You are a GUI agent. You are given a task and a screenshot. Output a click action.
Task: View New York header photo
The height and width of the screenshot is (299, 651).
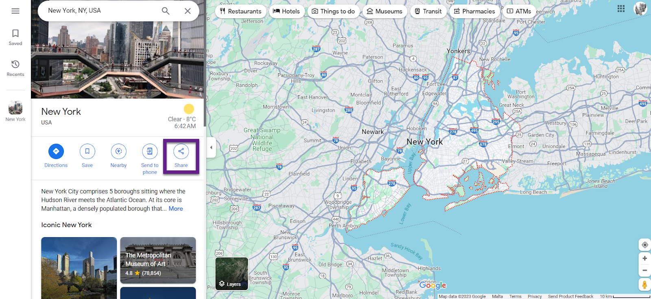pos(118,60)
